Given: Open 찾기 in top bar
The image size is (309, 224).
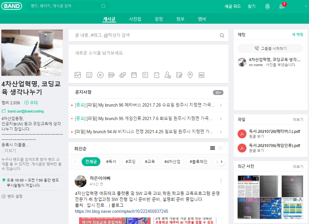Looking at the screenshot, I should click(252, 6).
